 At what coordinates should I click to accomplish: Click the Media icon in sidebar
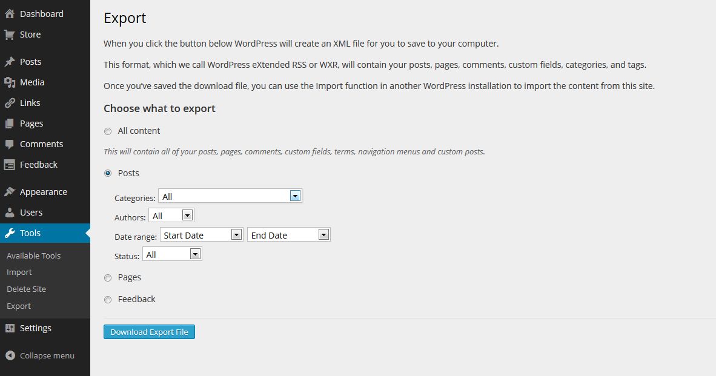(x=10, y=82)
